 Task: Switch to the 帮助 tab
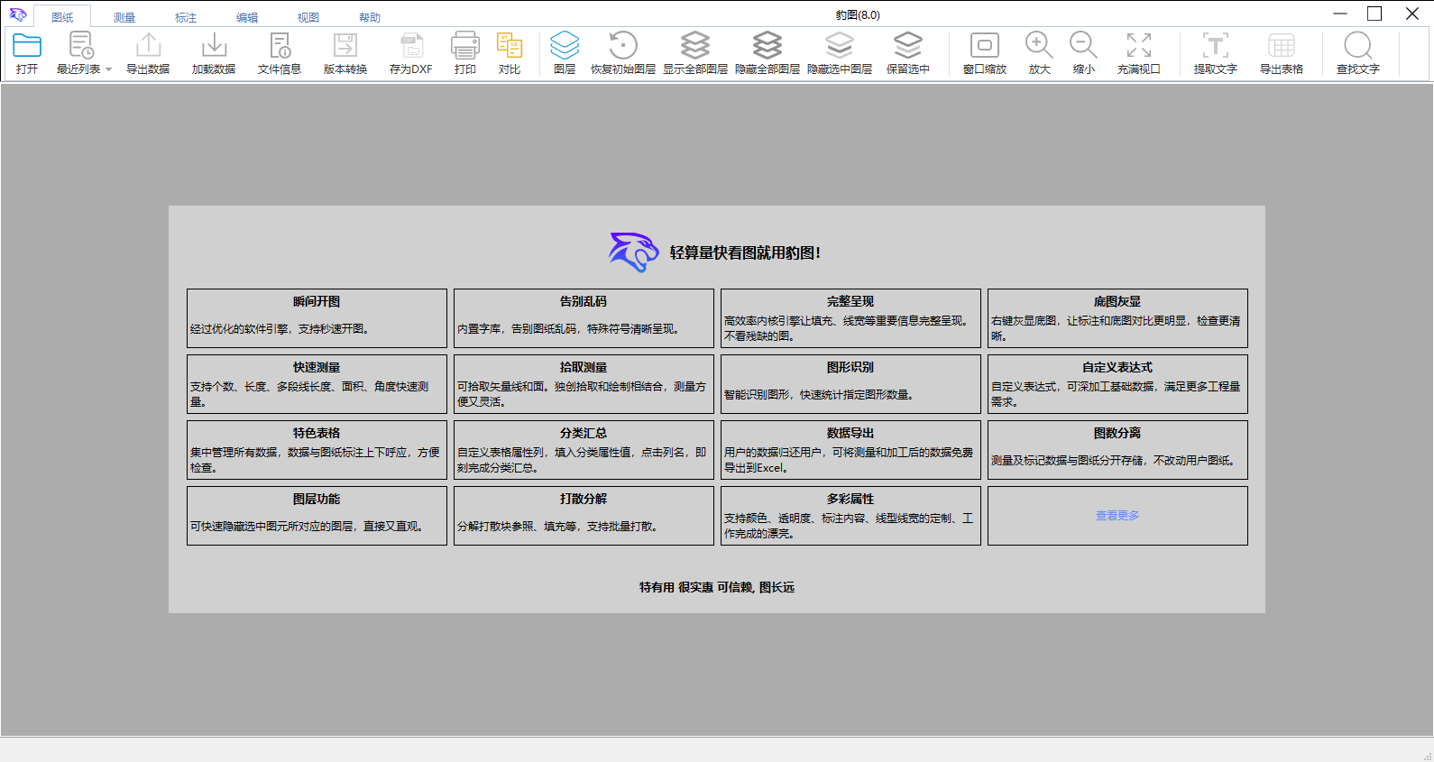point(370,17)
